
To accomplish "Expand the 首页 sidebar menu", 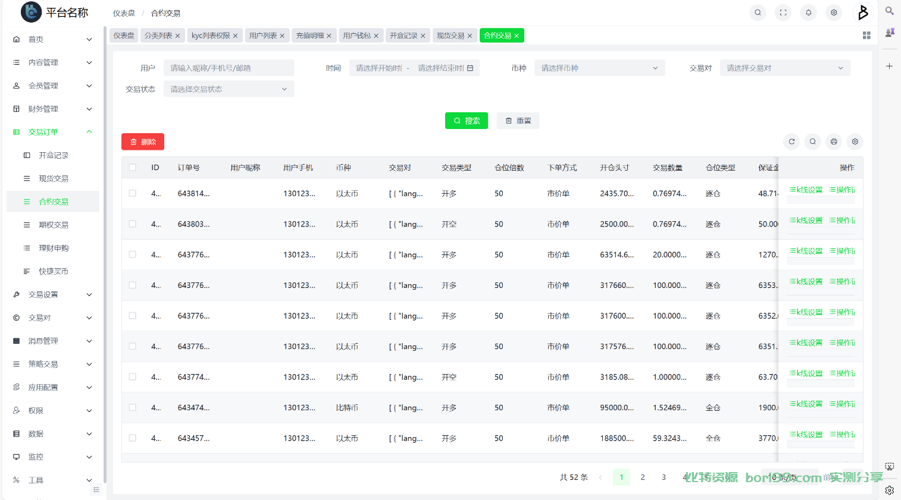I will pyautogui.click(x=53, y=39).
